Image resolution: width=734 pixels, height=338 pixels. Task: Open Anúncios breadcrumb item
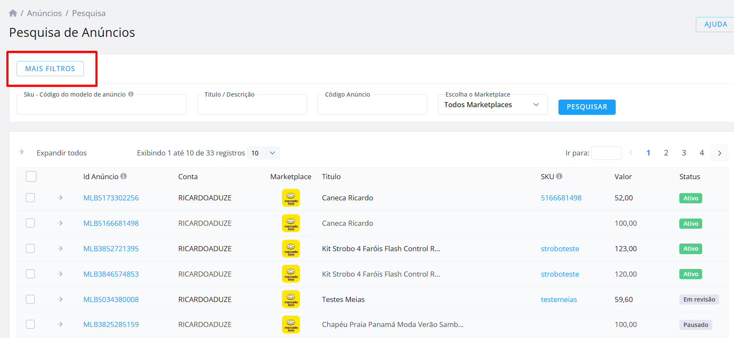45,13
